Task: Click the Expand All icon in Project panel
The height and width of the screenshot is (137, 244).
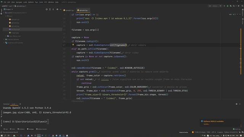Action: 50,9
